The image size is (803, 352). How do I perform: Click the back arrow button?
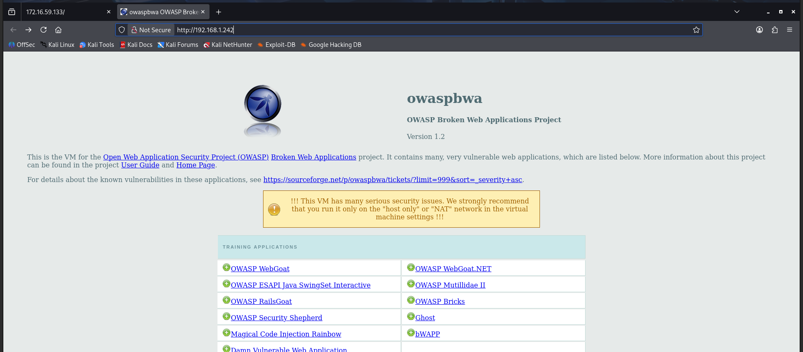(x=13, y=30)
